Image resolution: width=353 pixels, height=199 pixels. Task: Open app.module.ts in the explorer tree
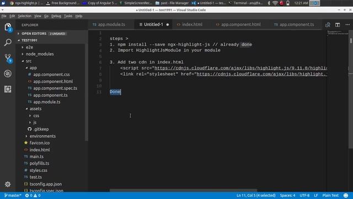tap(46, 102)
